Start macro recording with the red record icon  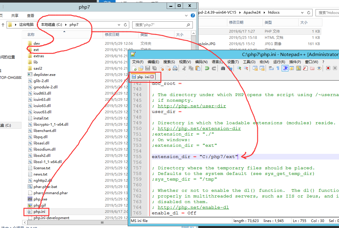click(x=328, y=68)
